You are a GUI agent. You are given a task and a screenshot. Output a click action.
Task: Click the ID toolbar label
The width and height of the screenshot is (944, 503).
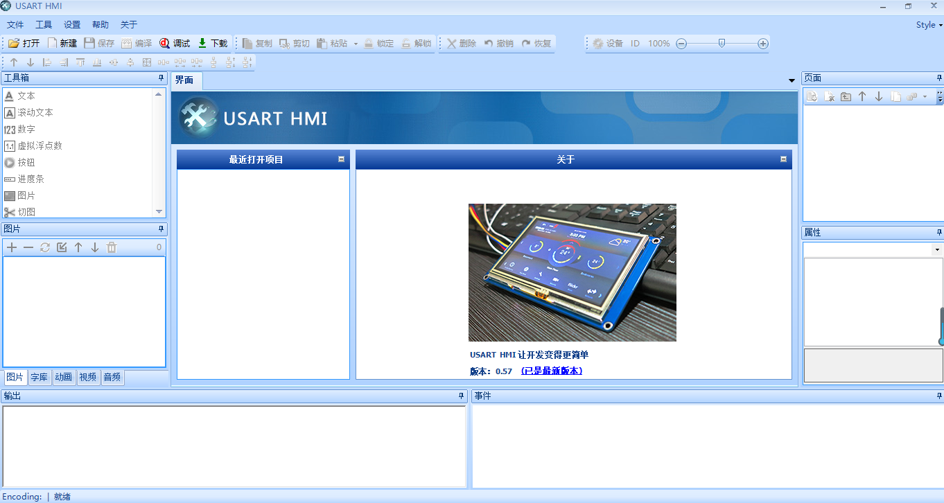point(635,43)
